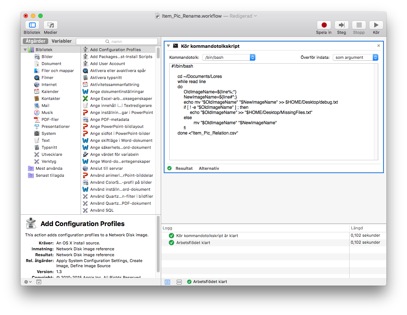
Task: Open the Överför indata dropdown
Action: tap(355, 57)
